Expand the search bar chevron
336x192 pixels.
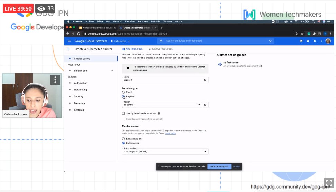pos(270,41)
